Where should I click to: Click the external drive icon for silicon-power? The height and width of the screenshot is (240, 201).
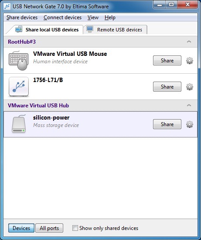19,123
